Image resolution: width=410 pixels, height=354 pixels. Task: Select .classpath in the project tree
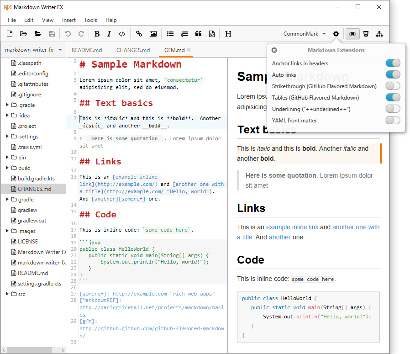pos(30,63)
